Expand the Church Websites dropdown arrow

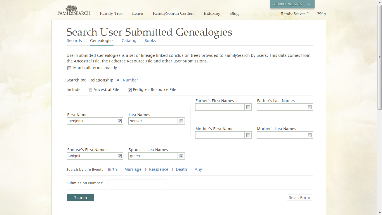[x=309, y=4]
